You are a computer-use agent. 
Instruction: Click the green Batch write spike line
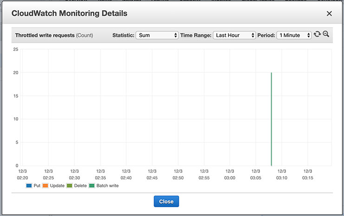272,119
